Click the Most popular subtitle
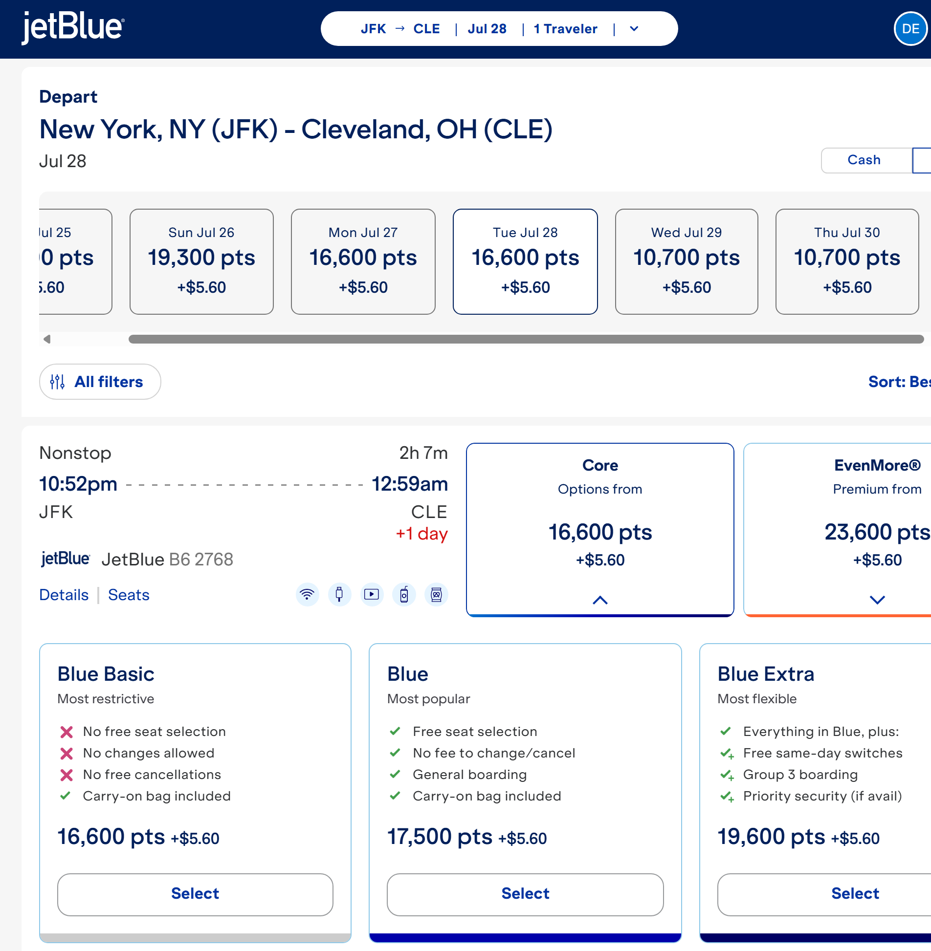This screenshot has height=951, width=931. click(428, 699)
